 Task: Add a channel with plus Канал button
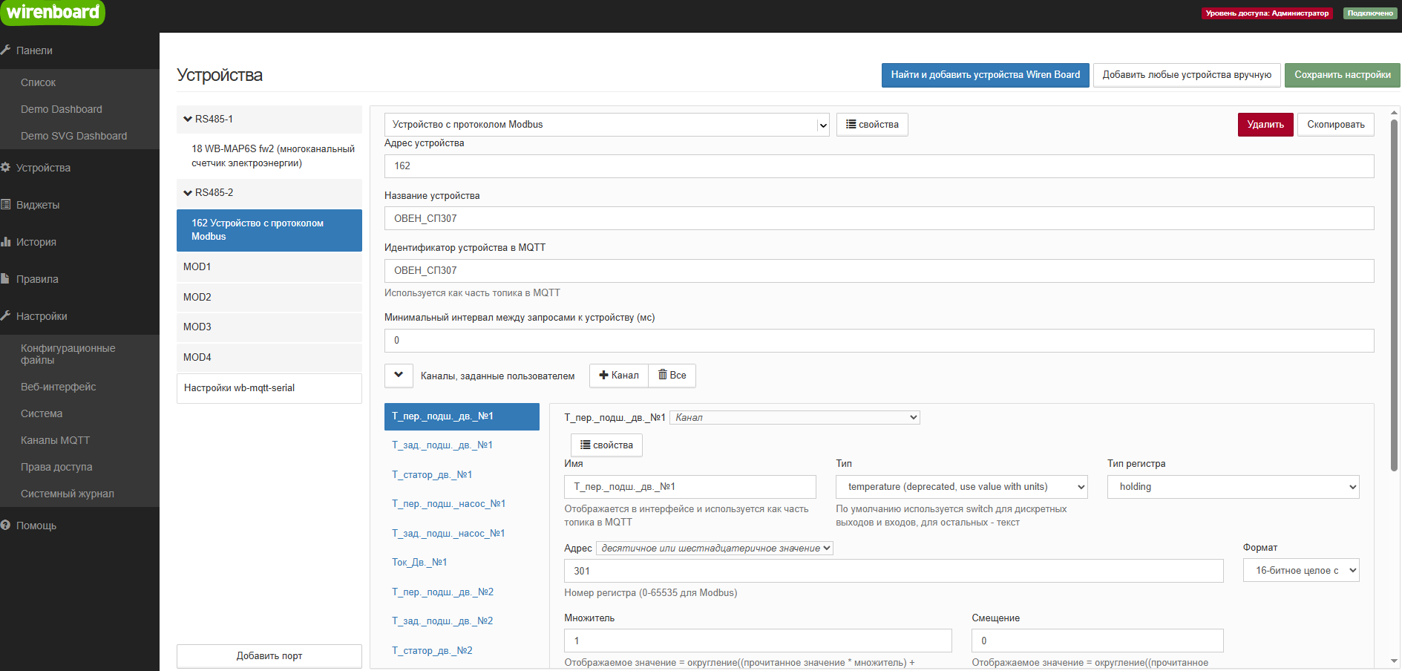[x=619, y=376]
